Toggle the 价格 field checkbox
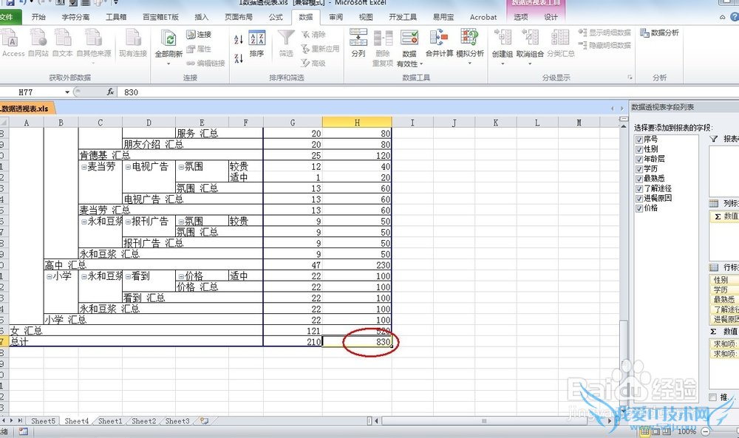Image resolution: width=739 pixels, height=438 pixels. (x=639, y=208)
